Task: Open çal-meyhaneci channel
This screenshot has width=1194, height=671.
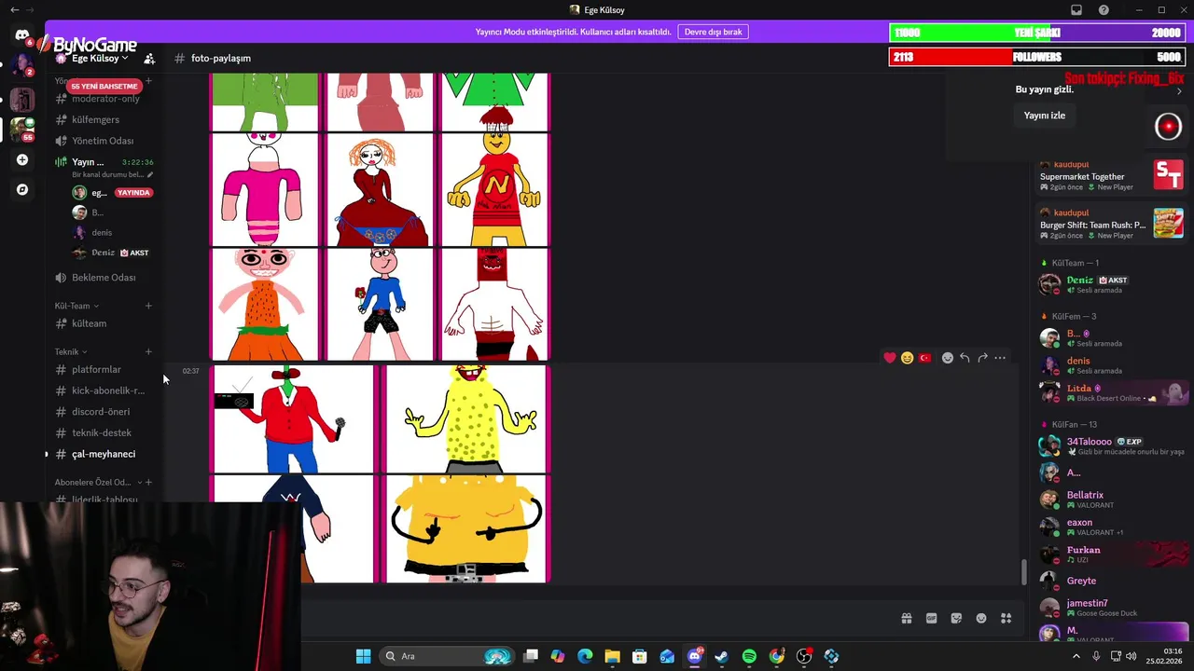Action: 103,454
